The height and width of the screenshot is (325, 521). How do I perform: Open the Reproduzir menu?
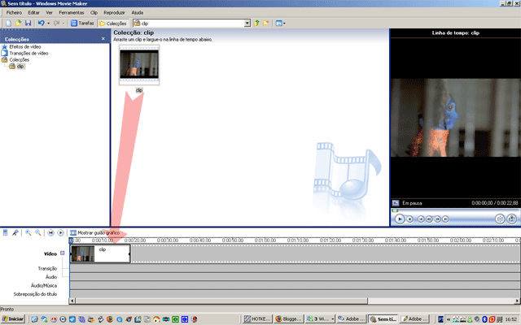tap(114, 13)
